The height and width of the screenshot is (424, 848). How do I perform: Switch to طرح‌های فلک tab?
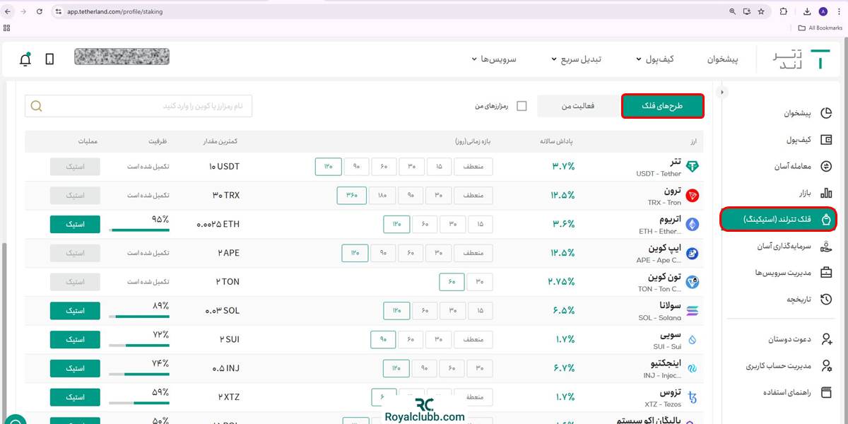[663, 106]
